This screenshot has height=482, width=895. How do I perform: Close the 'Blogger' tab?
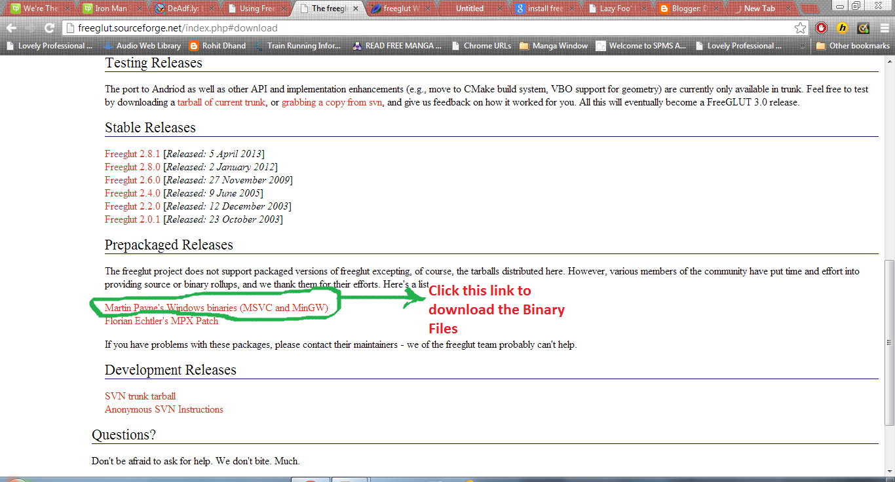(x=715, y=9)
